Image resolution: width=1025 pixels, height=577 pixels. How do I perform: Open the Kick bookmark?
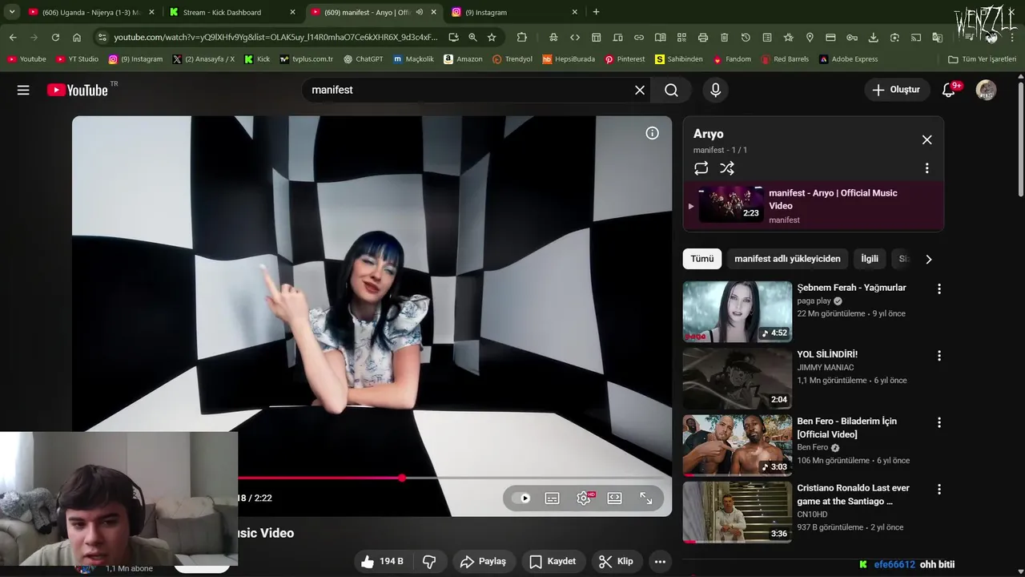pos(257,59)
